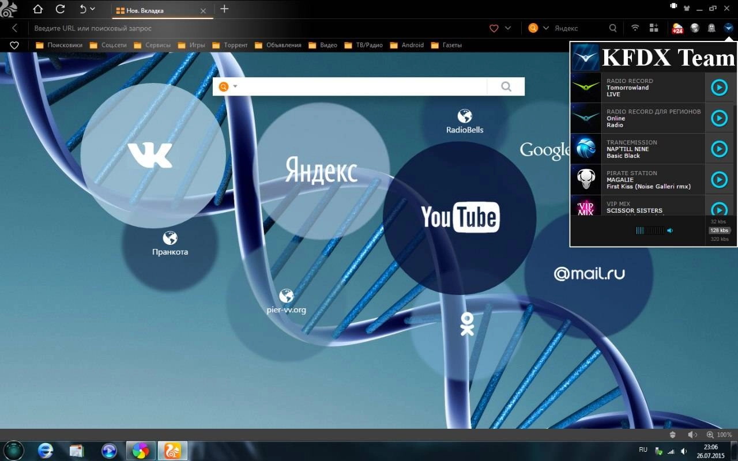
Task: Click the search magnifier in toolbar
Action: coord(613,28)
